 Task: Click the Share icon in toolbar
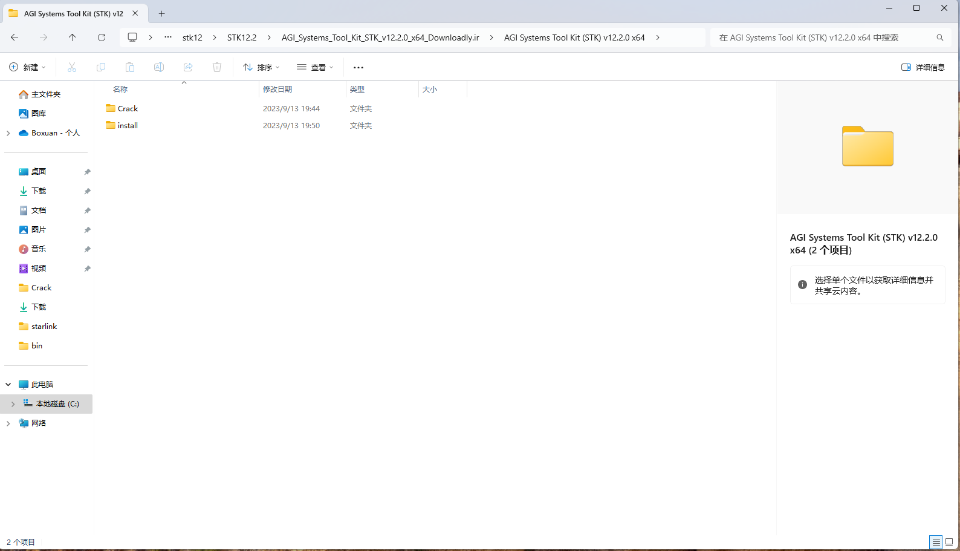(188, 67)
